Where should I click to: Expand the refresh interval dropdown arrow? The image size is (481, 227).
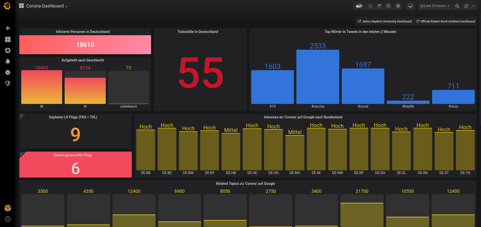(x=473, y=6)
